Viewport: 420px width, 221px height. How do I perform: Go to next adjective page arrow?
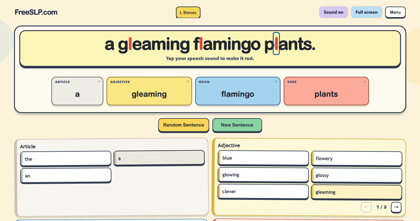pyautogui.click(x=396, y=207)
